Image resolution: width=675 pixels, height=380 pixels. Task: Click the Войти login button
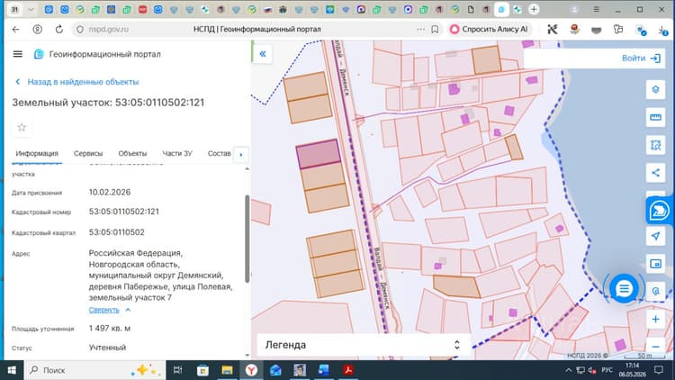point(641,59)
